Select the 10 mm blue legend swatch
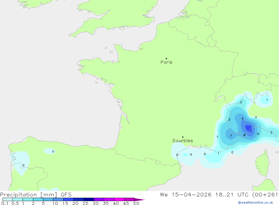Image resolution: width=279 pixels, height=205 pixels. pyautogui.click(x=58, y=199)
